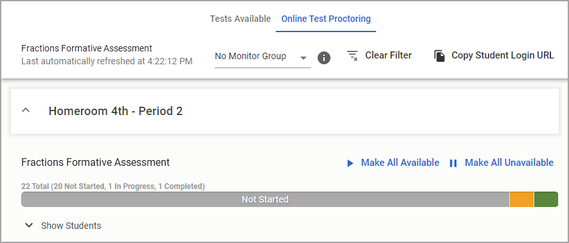The height and width of the screenshot is (243, 569).
Task: Expand the Show Students chevron
Action: click(29, 225)
